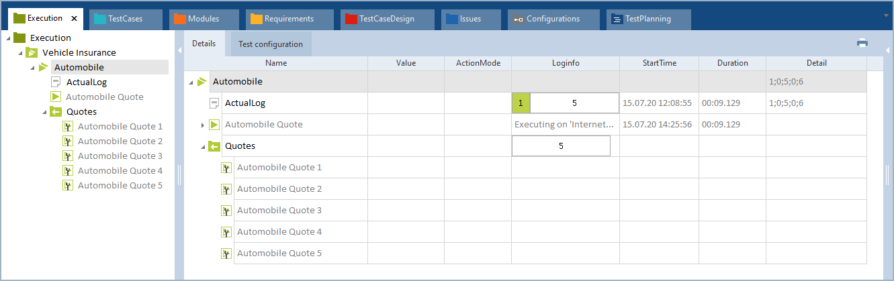Open the Test configuration tab
The height and width of the screenshot is (281, 894).
(271, 44)
